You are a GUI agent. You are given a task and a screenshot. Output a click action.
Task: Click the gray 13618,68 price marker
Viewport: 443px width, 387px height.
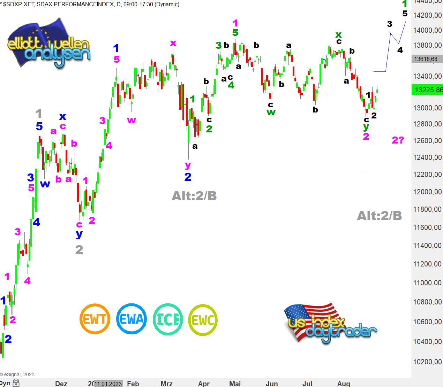click(x=426, y=59)
